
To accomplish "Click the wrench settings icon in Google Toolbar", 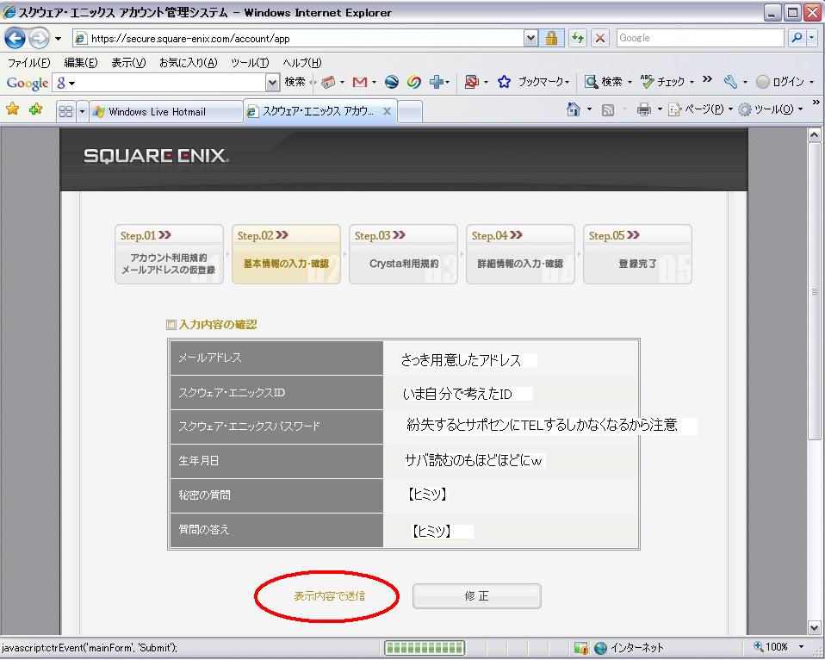I will 730,82.
